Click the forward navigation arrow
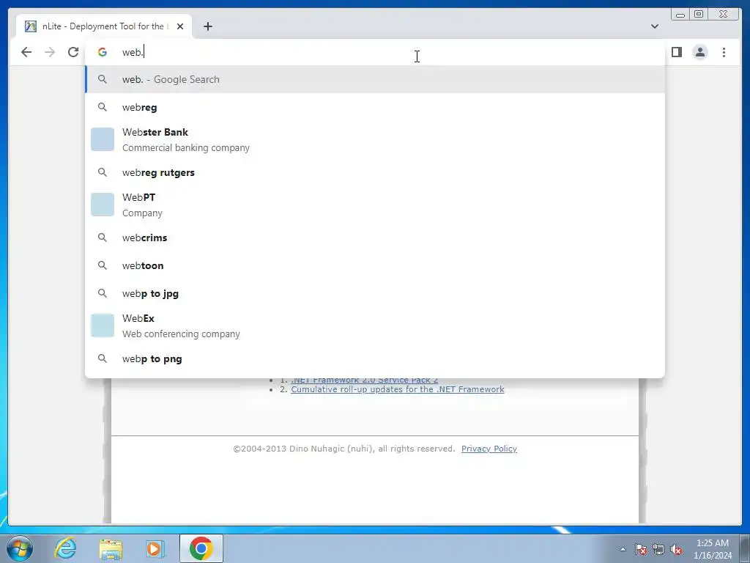750x563 pixels. pyautogui.click(x=50, y=52)
